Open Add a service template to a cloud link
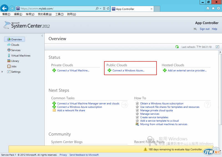Screen dimensions: 222x157 [159, 121]
